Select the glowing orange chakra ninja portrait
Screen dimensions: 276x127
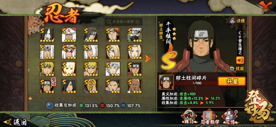pos(69,69)
